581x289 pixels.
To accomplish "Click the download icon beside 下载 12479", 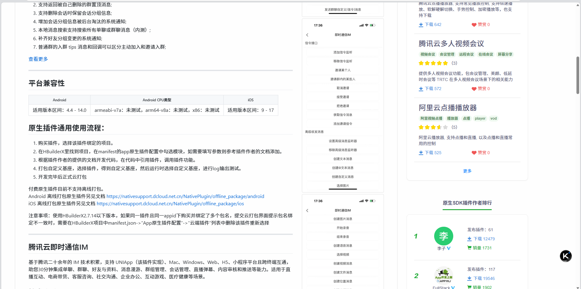I will click(x=469, y=239).
